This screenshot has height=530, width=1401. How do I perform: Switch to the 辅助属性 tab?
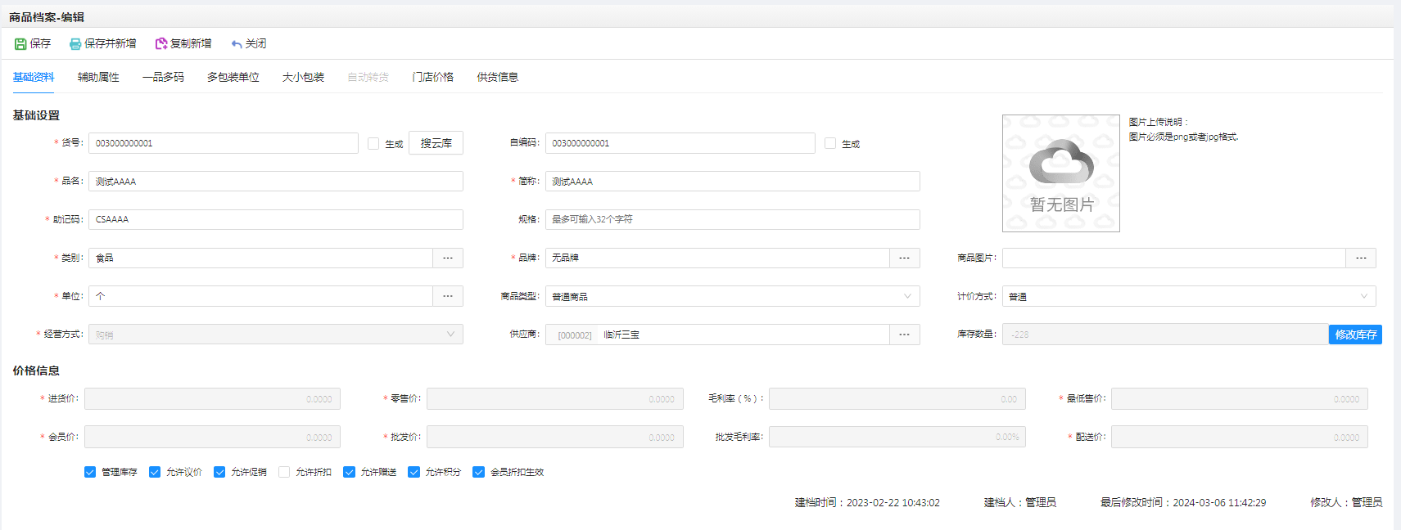[x=98, y=77]
